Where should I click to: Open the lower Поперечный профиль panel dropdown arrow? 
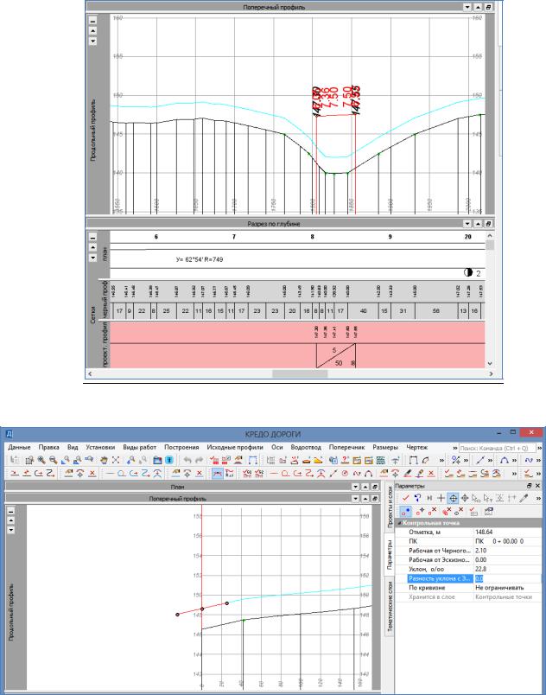tap(356, 499)
